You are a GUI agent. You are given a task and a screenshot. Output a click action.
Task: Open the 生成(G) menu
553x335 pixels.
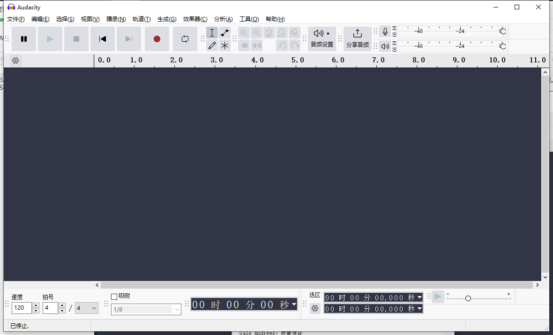tap(167, 19)
